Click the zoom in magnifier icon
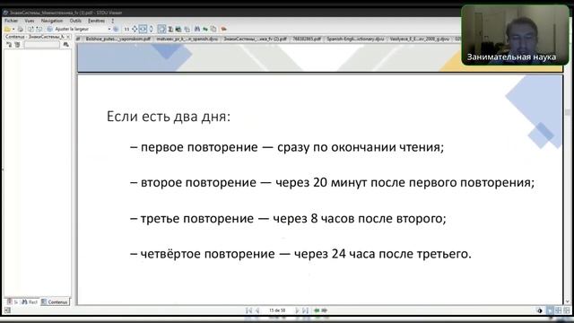The height and width of the screenshot is (323, 574). (116, 29)
